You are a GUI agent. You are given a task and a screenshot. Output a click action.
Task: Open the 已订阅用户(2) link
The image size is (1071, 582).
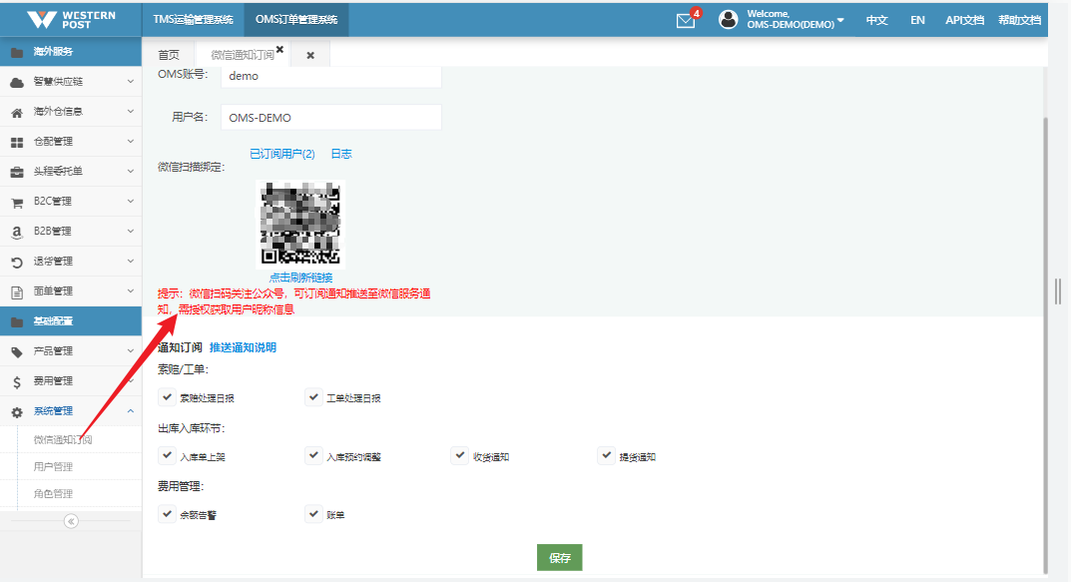tap(282, 155)
